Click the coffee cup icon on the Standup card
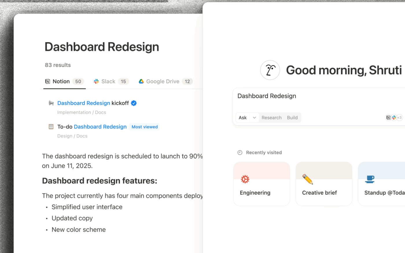 [x=371, y=179]
